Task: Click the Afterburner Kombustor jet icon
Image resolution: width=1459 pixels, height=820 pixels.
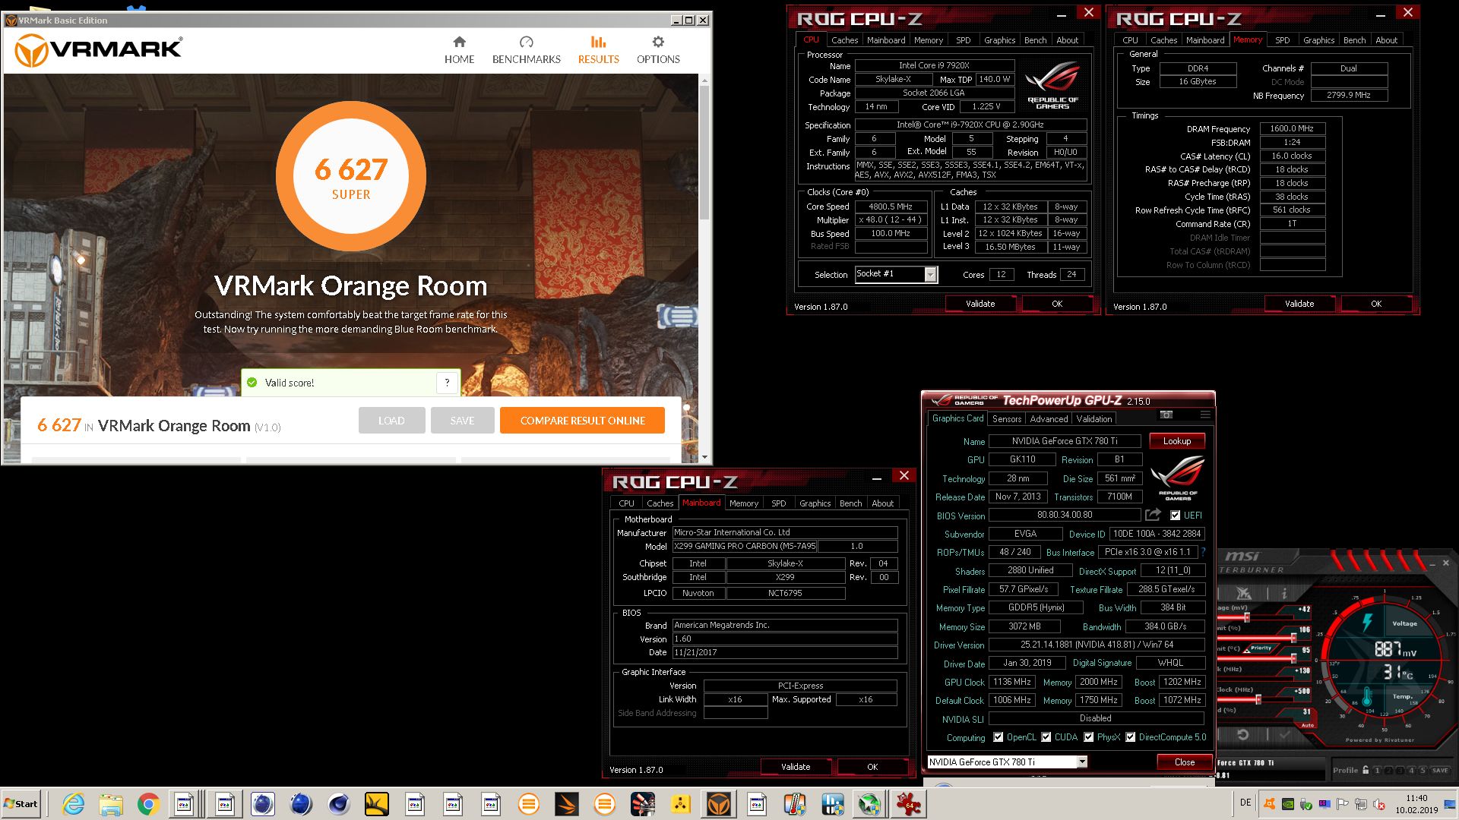Action: [x=1244, y=593]
